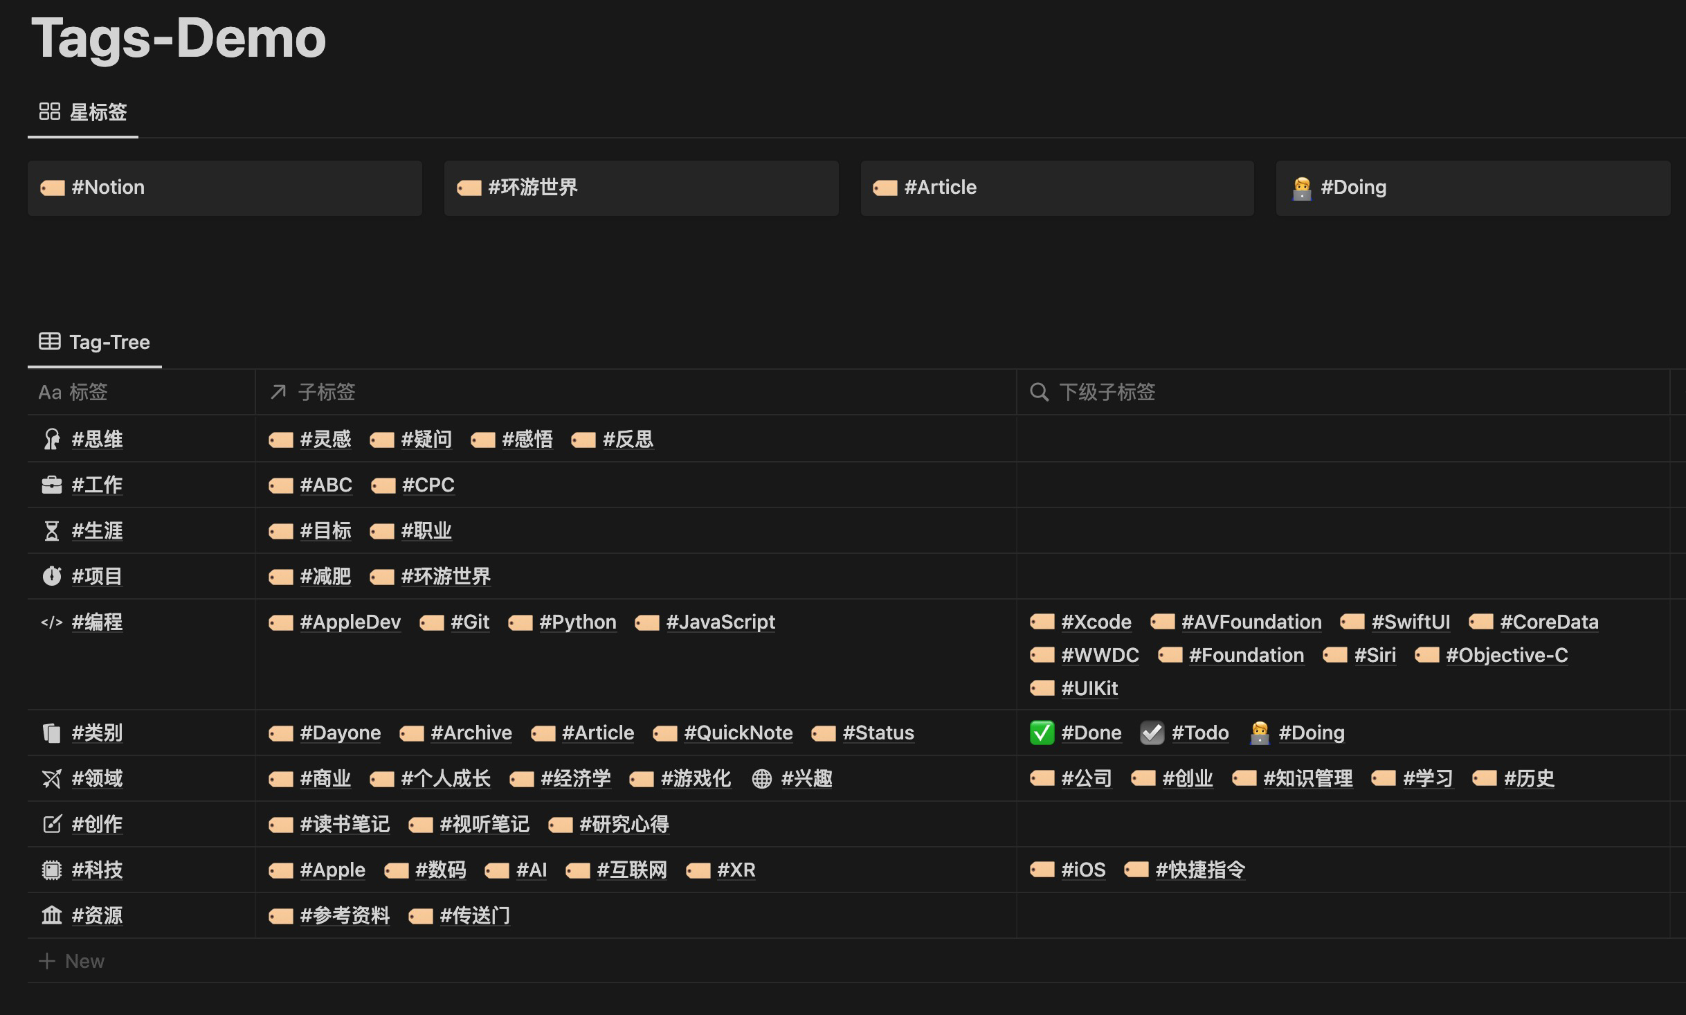Open the #WWDC tag link
Viewport: 1686px width, 1015px height.
[1100, 655]
